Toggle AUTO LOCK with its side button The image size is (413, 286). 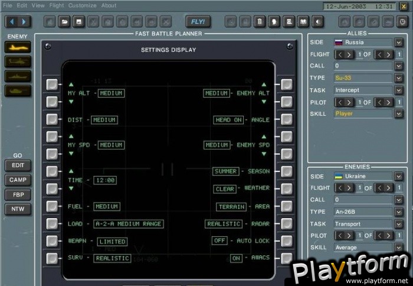pyautogui.click(x=287, y=241)
